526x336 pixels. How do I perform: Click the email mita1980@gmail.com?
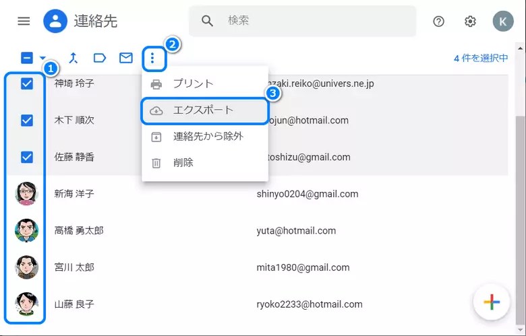[x=303, y=268]
